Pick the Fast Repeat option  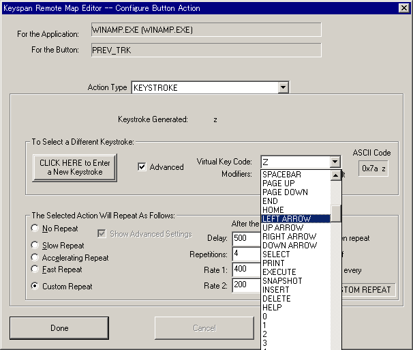[35, 269]
